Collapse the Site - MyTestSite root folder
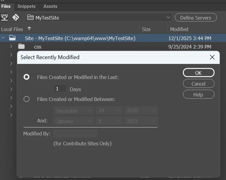 click(3, 38)
